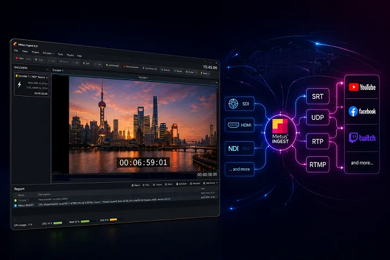390x260 pixels.
Task: Click the Split toolbar button
Action: (x=86, y=63)
